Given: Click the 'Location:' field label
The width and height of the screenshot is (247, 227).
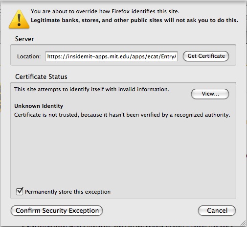Looking at the screenshot, I should click(x=29, y=56).
